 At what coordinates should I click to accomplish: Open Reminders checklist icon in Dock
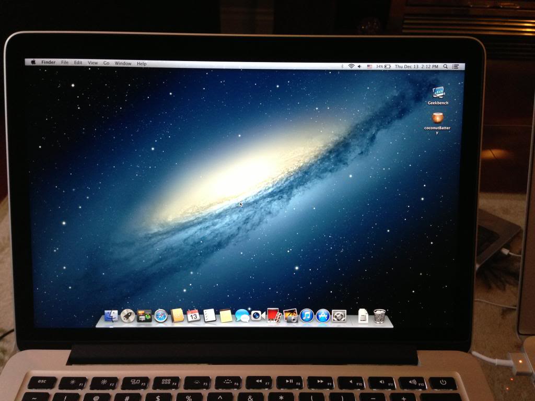coord(209,315)
